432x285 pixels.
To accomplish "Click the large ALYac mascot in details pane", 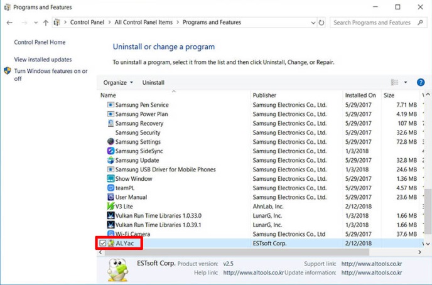I will tap(117, 269).
